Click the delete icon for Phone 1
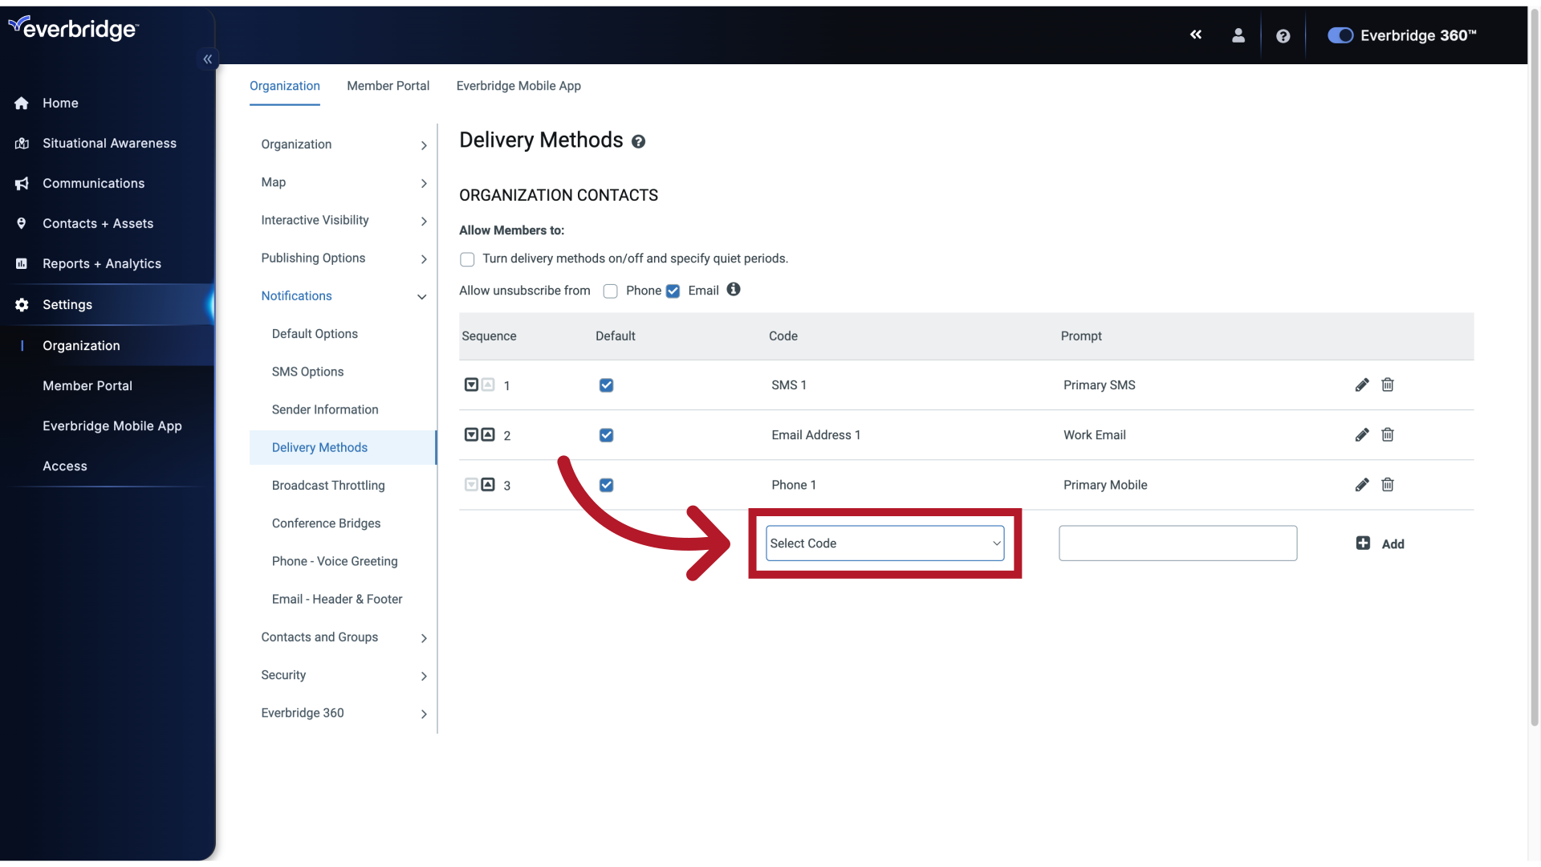The width and height of the screenshot is (1541, 867). click(1388, 485)
